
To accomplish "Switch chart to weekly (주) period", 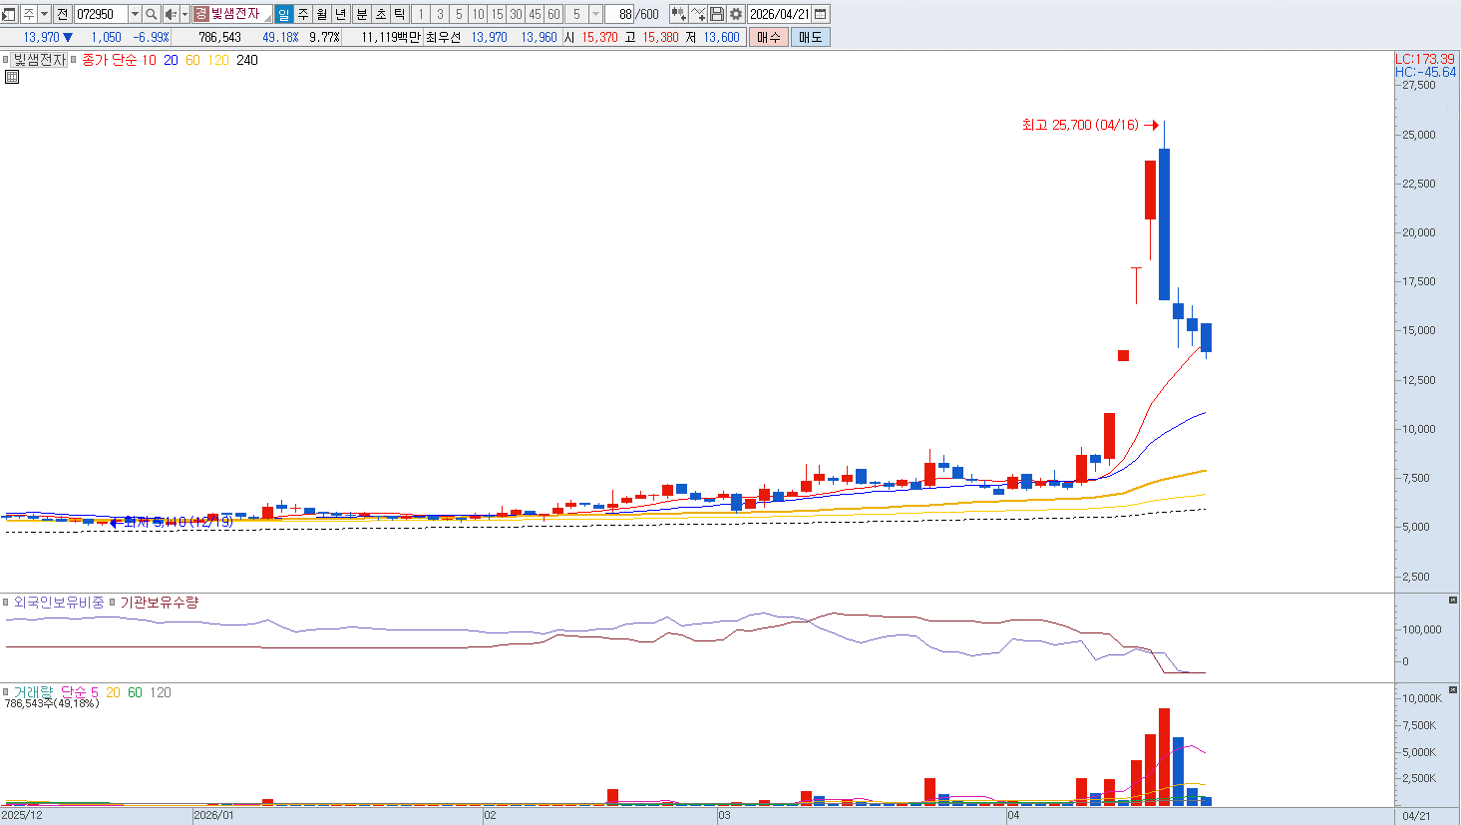I will 302,14.
